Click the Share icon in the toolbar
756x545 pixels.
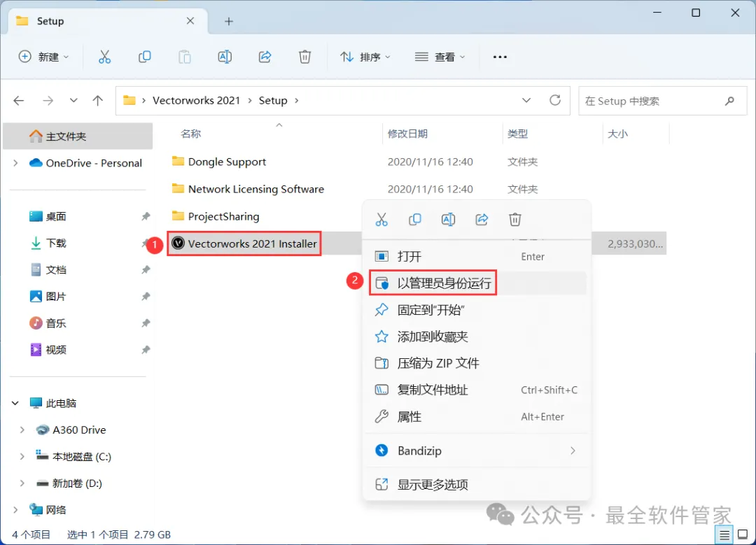point(265,57)
